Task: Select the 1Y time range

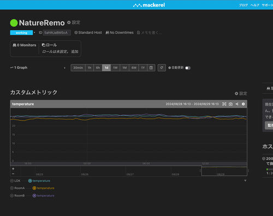Action: pyautogui.click(x=143, y=67)
